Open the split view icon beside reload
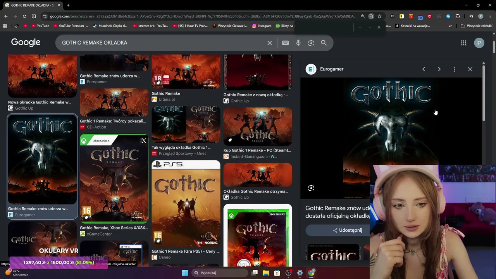This screenshot has height=279, width=496. point(34,16)
